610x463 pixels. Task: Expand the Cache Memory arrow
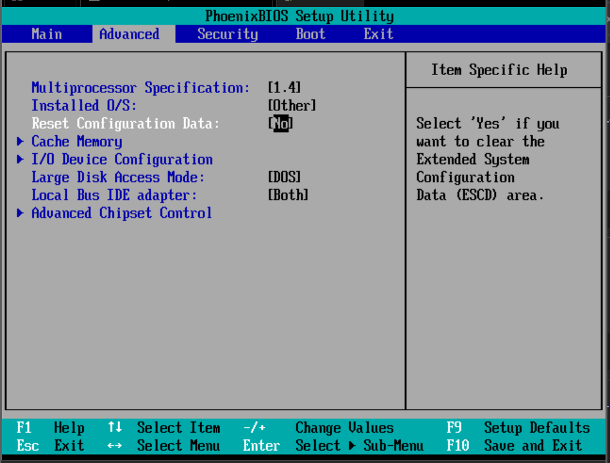point(21,141)
